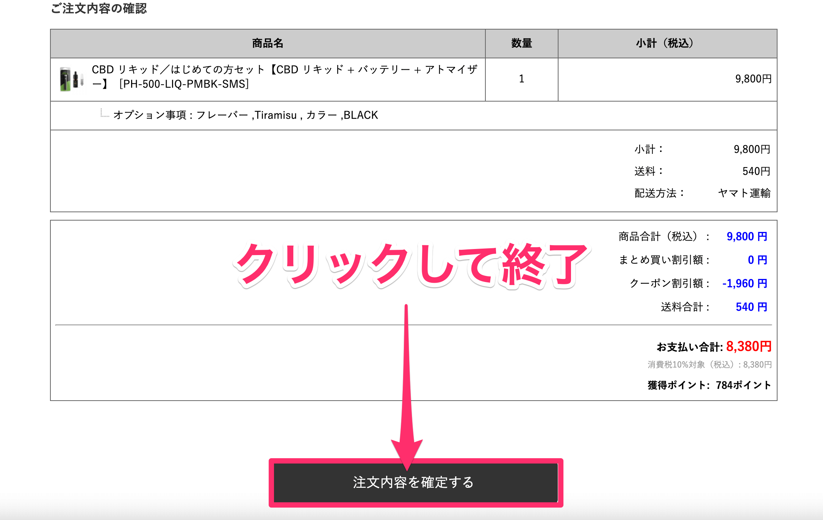
Task: Click the ご注文内容の確認 page heading
Action: click(99, 8)
